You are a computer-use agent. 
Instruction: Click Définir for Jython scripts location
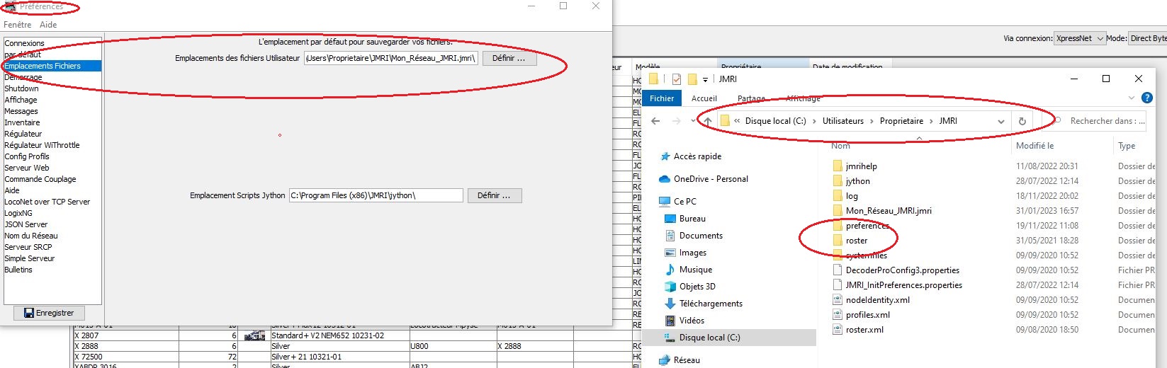click(x=494, y=195)
